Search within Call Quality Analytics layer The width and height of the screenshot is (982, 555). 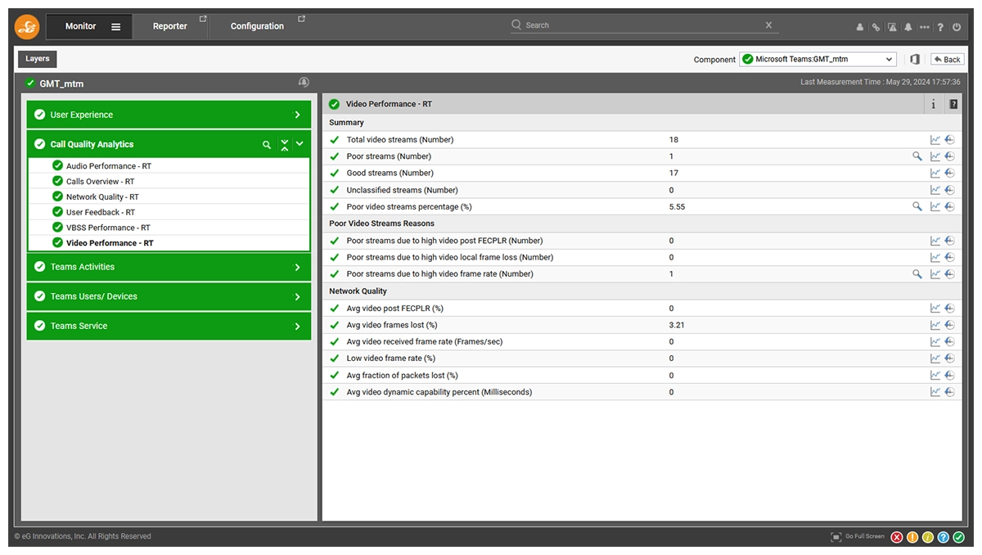tap(267, 144)
